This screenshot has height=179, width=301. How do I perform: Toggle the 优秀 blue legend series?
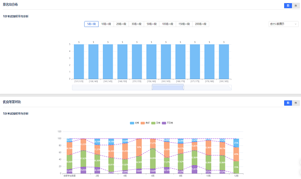[x=135, y=123]
